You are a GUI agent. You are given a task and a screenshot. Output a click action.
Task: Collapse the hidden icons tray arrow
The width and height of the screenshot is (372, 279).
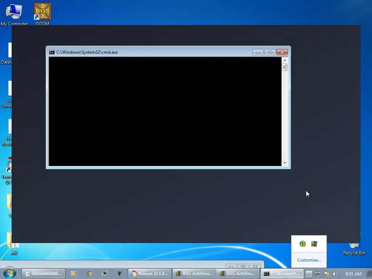coord(309,274)
